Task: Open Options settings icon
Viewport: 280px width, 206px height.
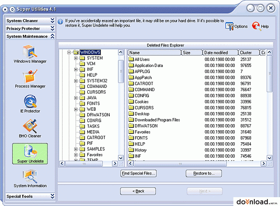Action: 237,27
